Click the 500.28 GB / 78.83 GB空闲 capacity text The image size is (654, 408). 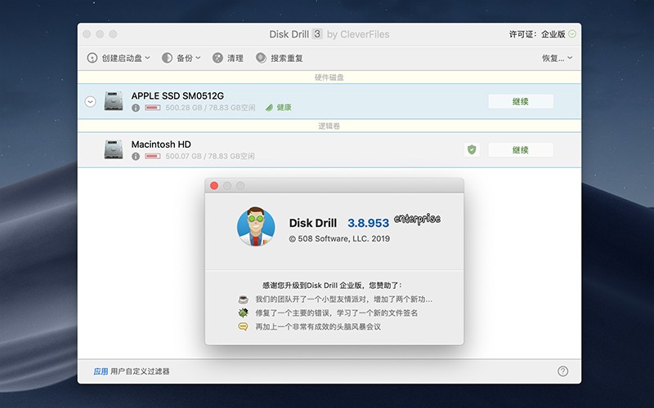(x=210, y=108)
